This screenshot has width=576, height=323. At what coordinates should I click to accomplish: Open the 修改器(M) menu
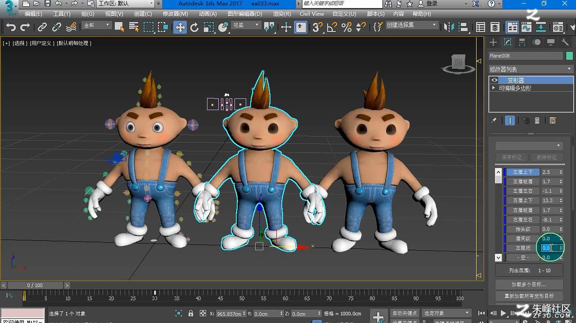[175, 14]
